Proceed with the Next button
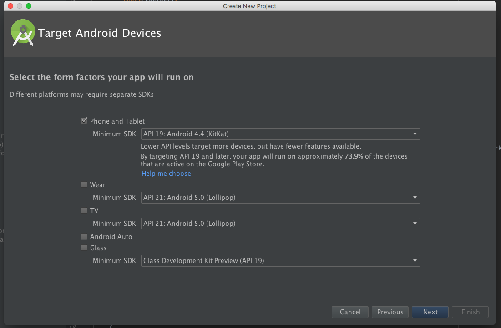Screen dimensions: 501x328 click(430, 312)
